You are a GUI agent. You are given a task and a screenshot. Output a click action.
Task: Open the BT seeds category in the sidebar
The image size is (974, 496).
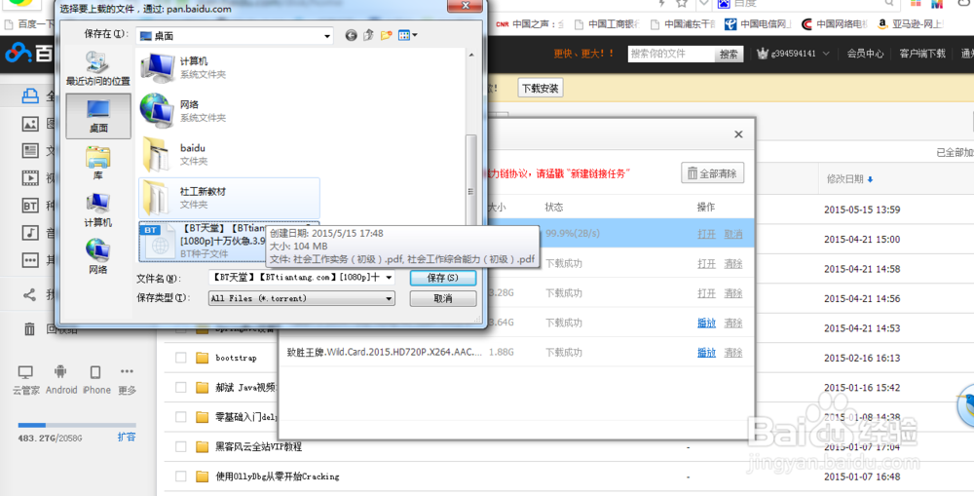(x=30, y=206)
